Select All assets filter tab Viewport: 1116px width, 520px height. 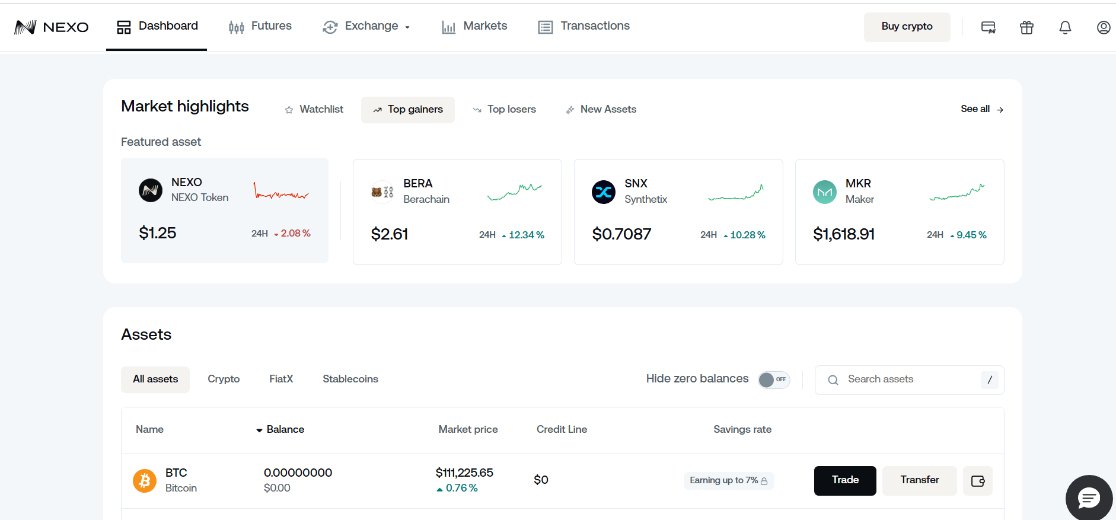pyautogui.click(x=155, y=379)
